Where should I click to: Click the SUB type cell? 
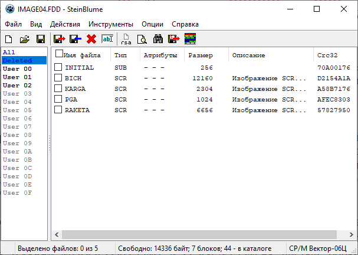(120, 68)
